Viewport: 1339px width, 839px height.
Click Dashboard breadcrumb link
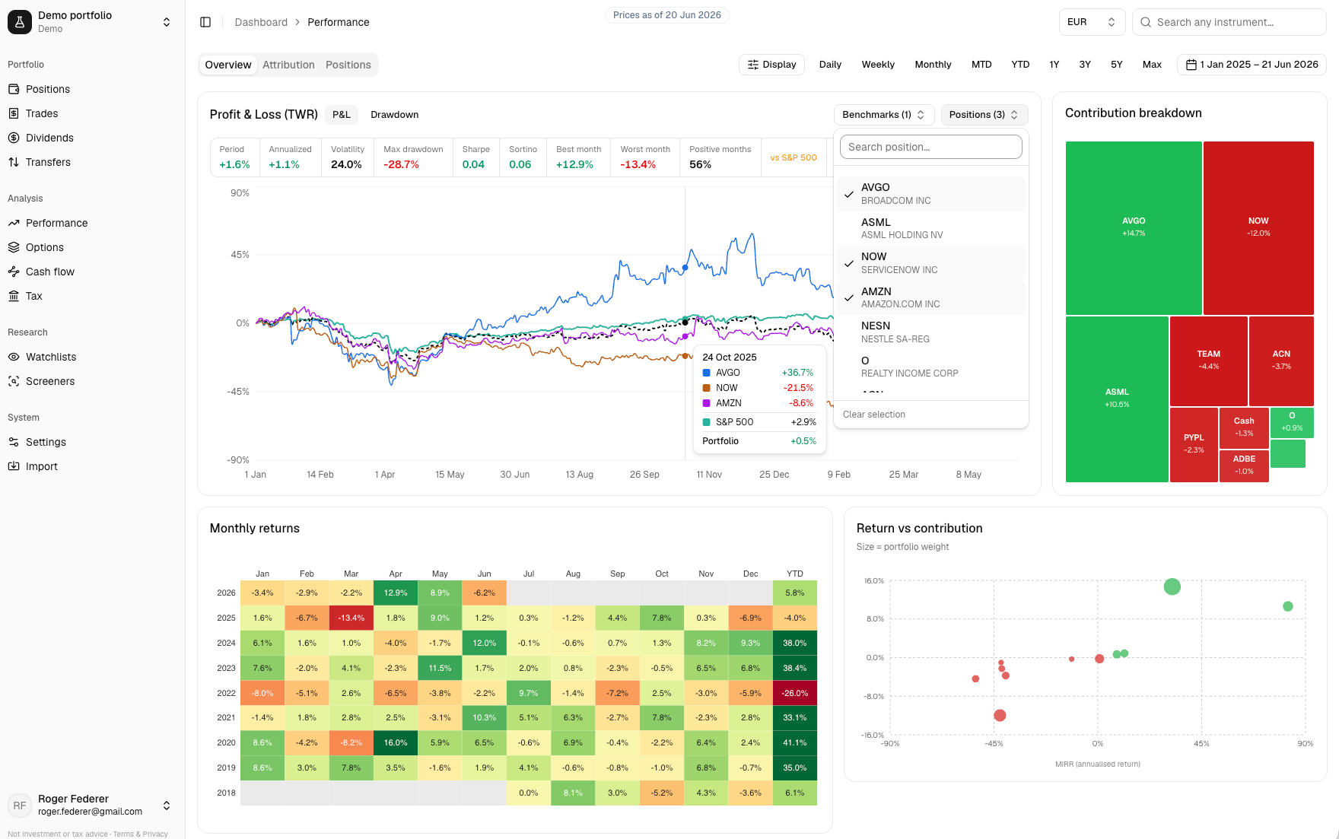[x=261, y=22]
